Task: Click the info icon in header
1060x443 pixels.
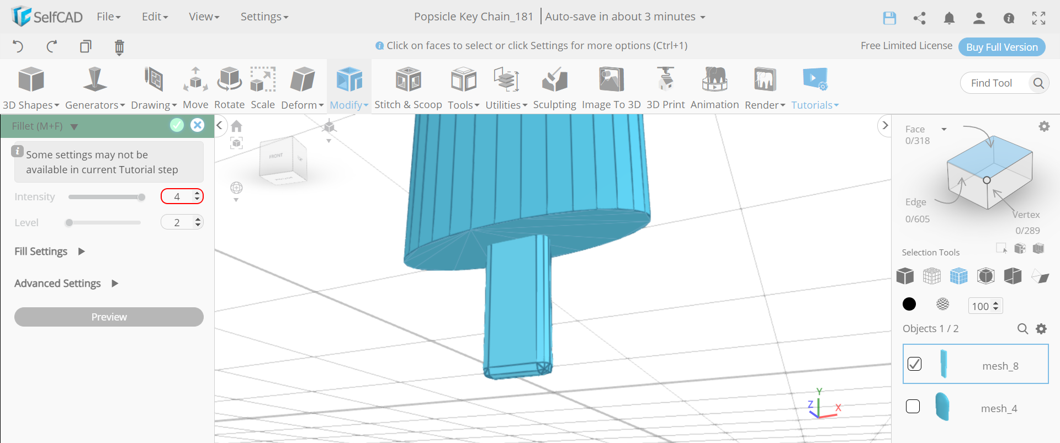Action: point(1009,18)
